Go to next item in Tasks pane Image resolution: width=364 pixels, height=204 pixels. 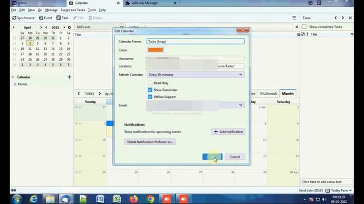pyautogui.click(x=342, y=18)
